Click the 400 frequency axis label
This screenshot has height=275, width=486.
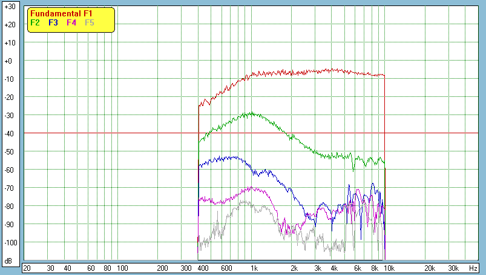pos(202,268)
